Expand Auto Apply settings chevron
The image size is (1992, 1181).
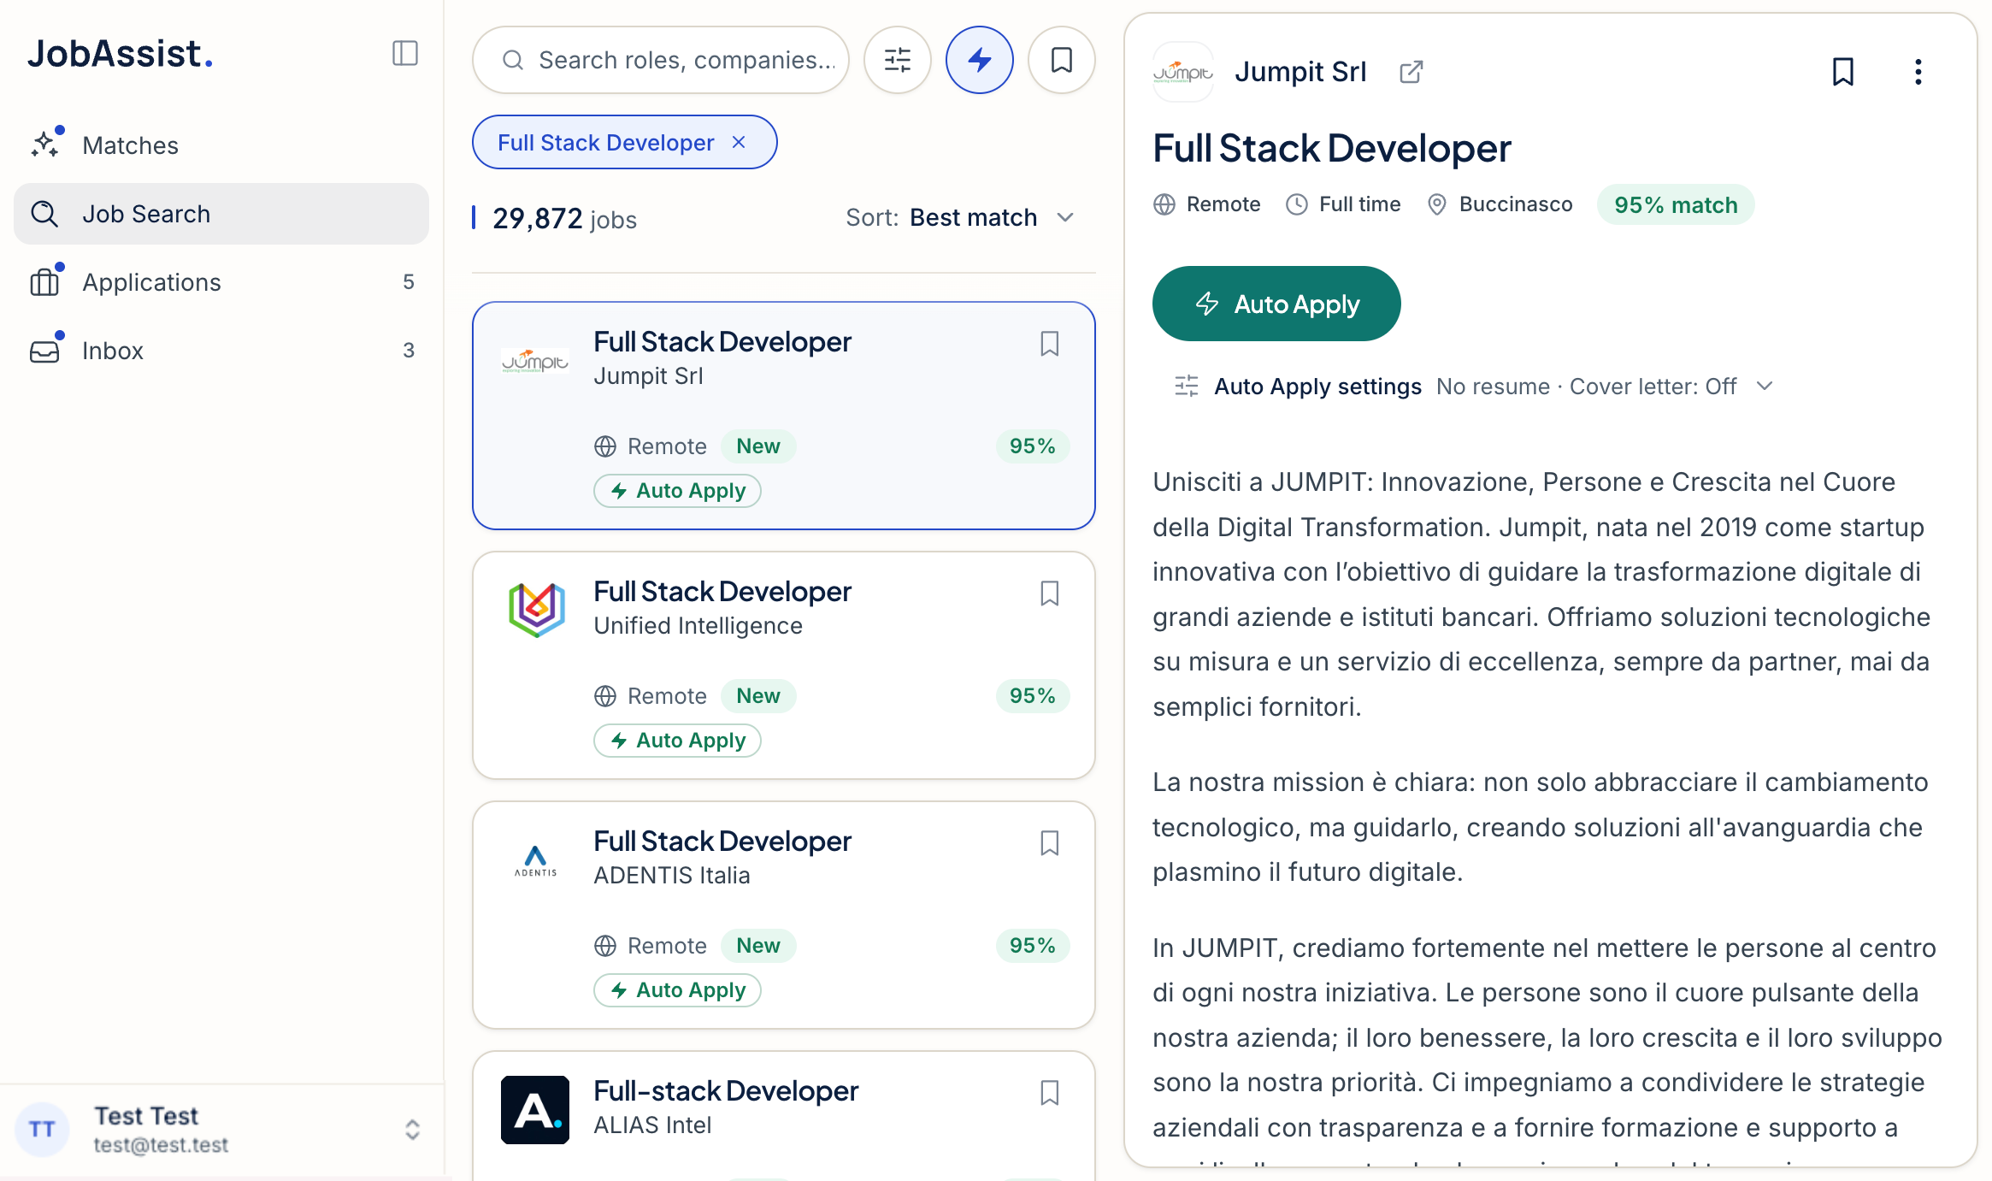point(1765,387)
